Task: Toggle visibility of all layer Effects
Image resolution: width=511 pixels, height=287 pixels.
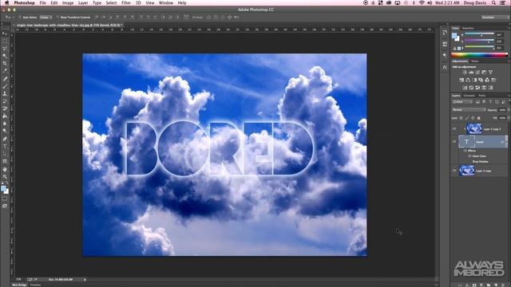Action: point(465,151)
